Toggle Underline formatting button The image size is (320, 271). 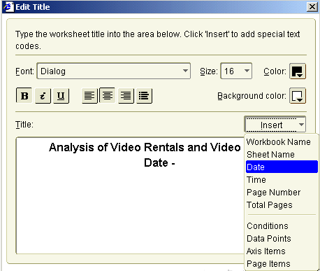pos(61,95)
